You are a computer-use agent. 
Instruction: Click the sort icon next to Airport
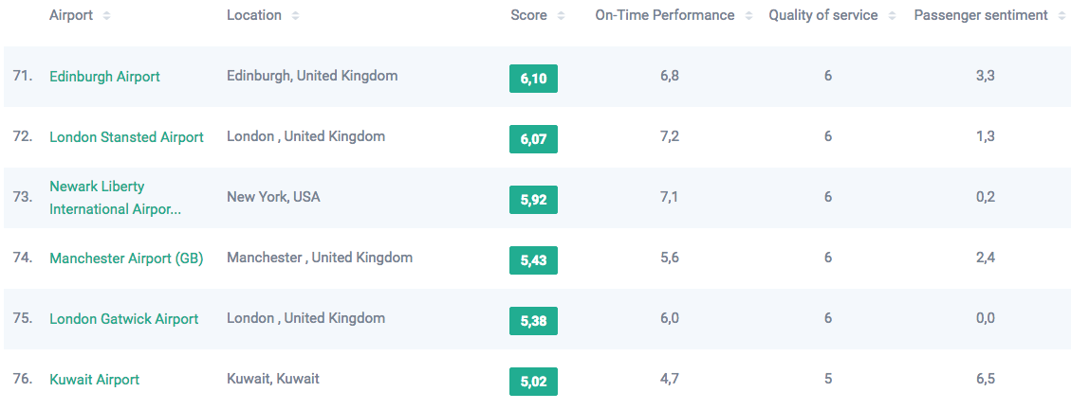coord(106,16)
